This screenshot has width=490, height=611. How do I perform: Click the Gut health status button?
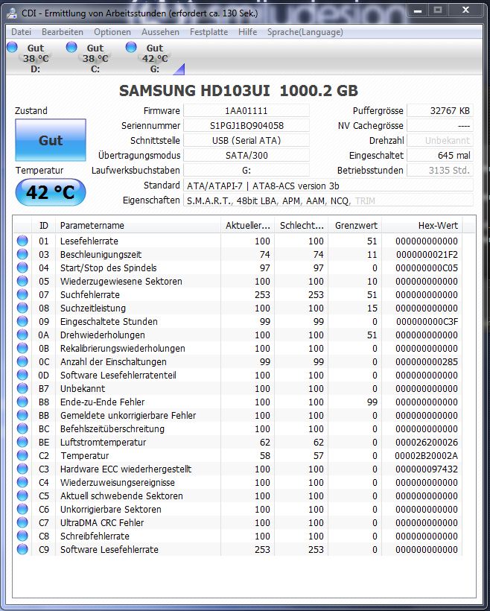click(x=51, y=140)
